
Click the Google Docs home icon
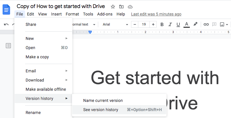click(6, 9)
